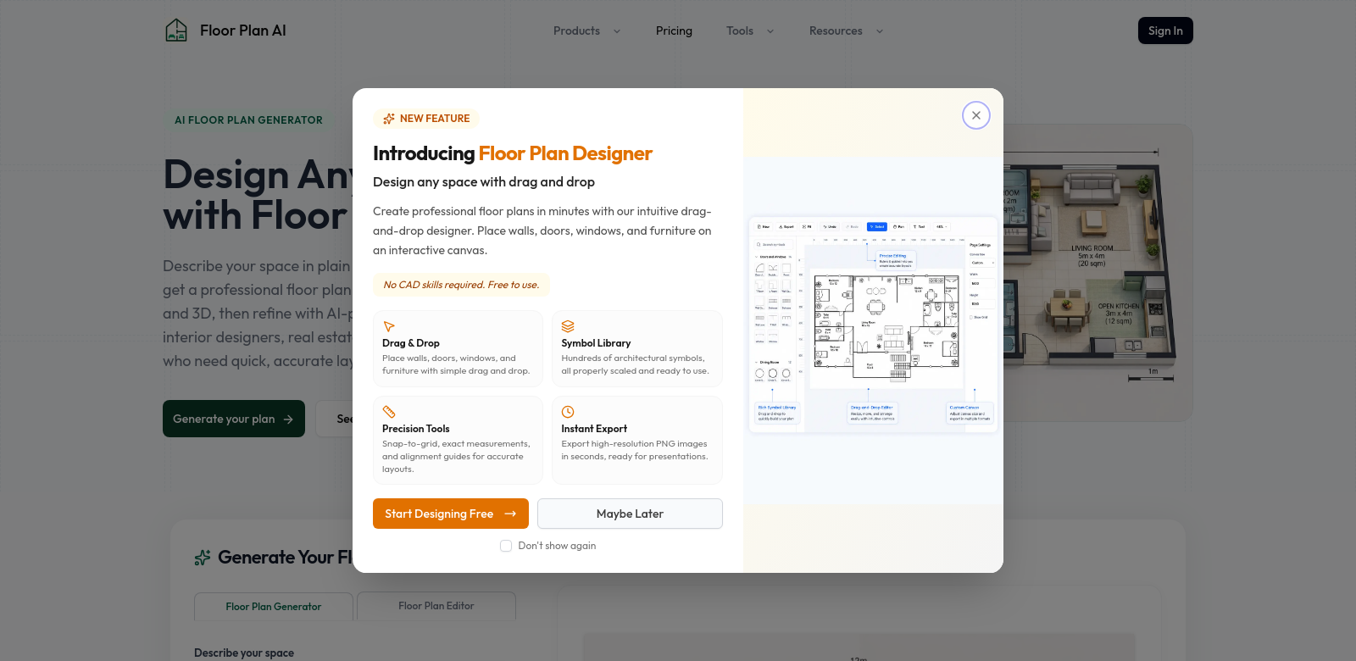Image resolution: width=1356 pixels, height=661 pixels.
Task: Click the Tools menu label
Action: click(740, 31)
